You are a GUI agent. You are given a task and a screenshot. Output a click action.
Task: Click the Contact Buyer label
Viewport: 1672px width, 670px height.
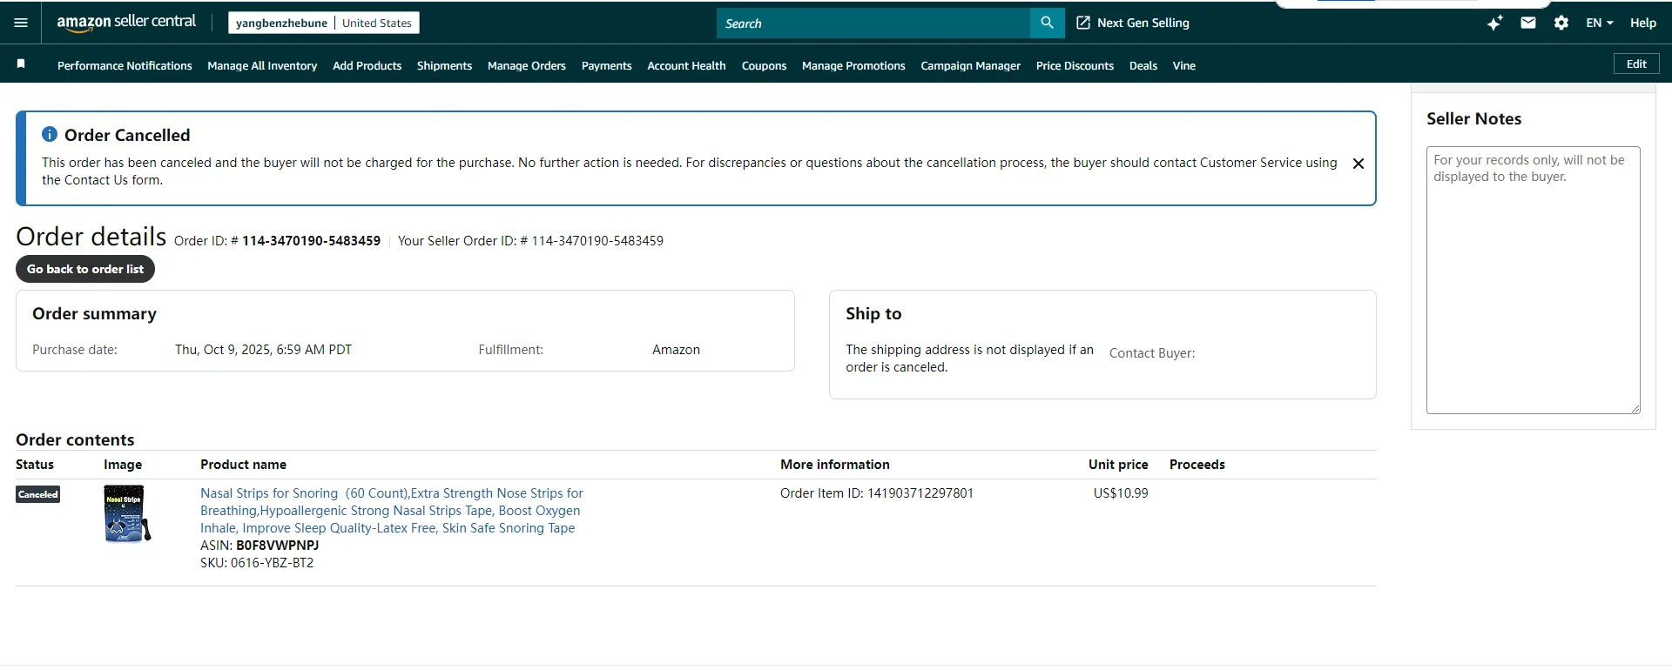(1152, 353)
